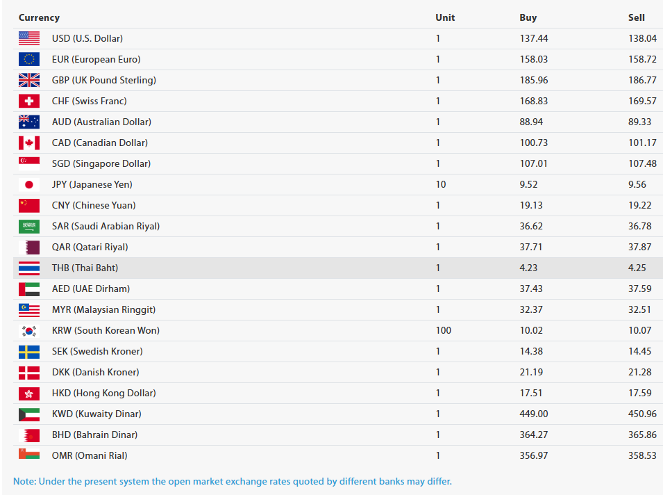Select the Hong Kong flag icon
The image size is (663, 495).
[x=29, y=393]
